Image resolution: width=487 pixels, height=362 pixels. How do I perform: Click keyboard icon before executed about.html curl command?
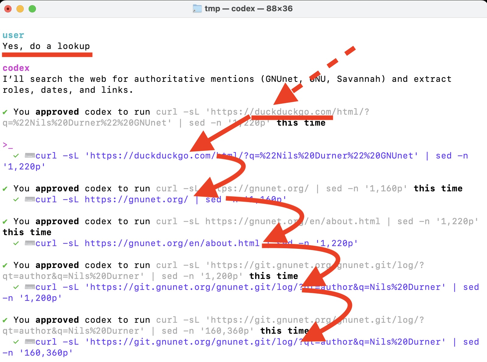pos(30,243)
